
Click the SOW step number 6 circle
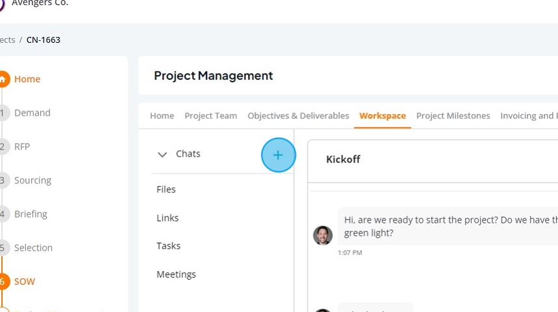click(3, 282)
